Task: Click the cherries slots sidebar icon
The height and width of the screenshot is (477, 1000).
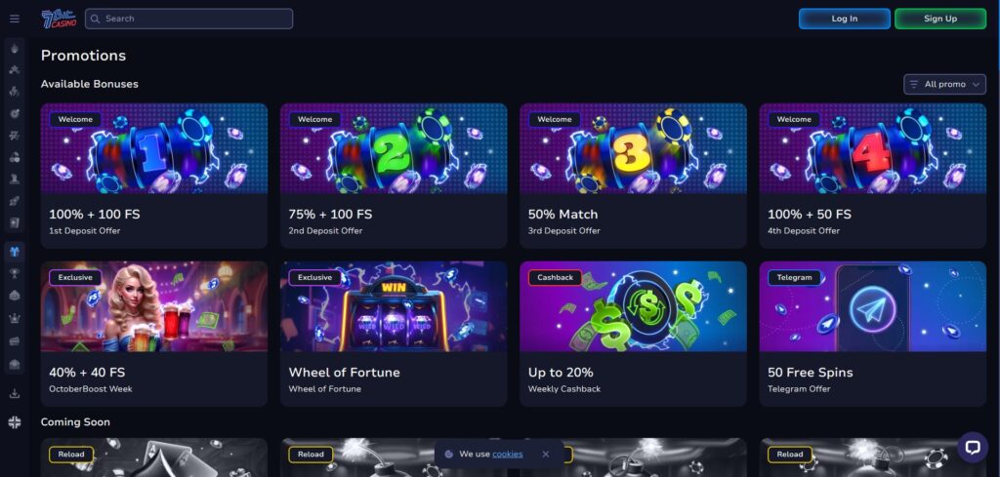Action: click(14, 157)
